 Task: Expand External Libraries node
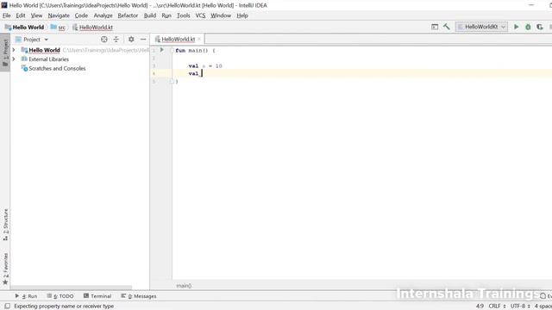pos(14,59)
